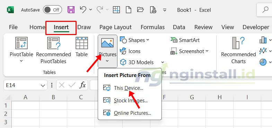The width and height of the screenshot is (272, 128).
Task: Click the Pictures icon
Action: 107,43
